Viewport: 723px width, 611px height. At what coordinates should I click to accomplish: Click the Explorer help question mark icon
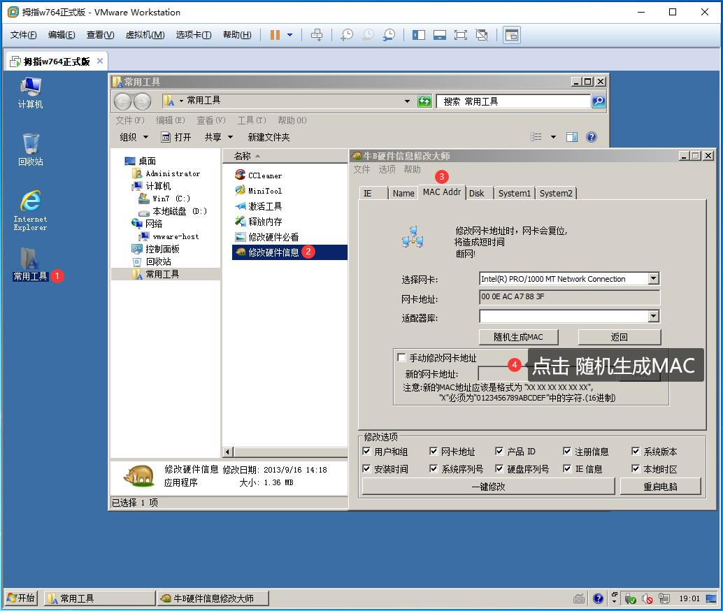coord(591,137)
